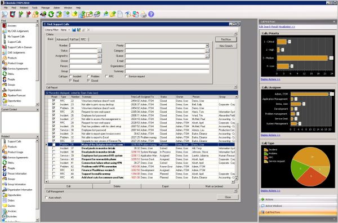This screenshot has height=223, width=338.
Task: Click the Find Now button
Action: (x=226, y=39)
